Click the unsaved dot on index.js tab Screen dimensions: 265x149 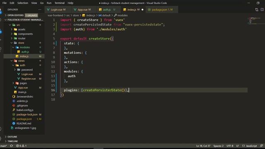[142, 10]
